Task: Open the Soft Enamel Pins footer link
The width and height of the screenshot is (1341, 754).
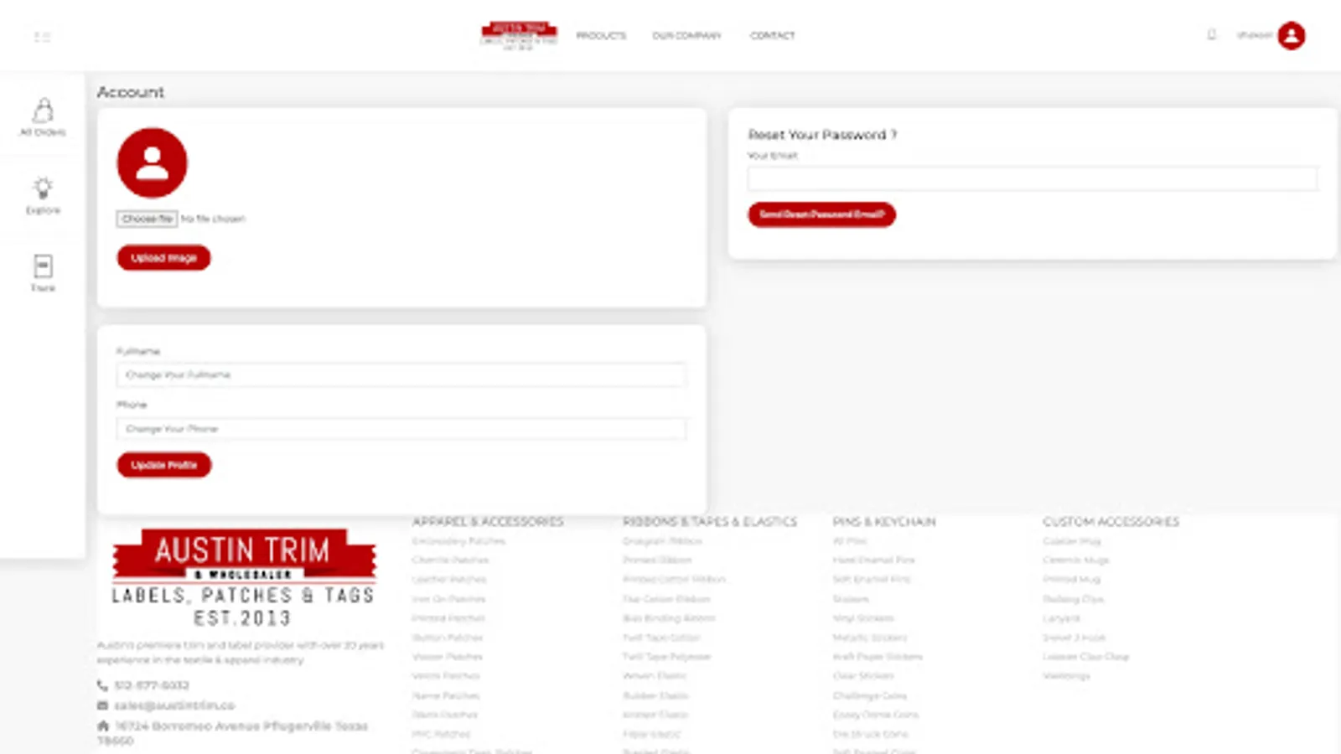Action: (x=871, y=579)
